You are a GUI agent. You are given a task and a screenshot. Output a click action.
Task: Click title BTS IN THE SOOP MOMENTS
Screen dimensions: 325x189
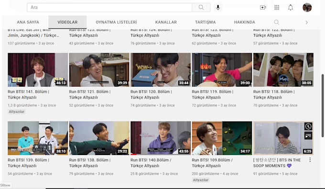tap(277, 163)
